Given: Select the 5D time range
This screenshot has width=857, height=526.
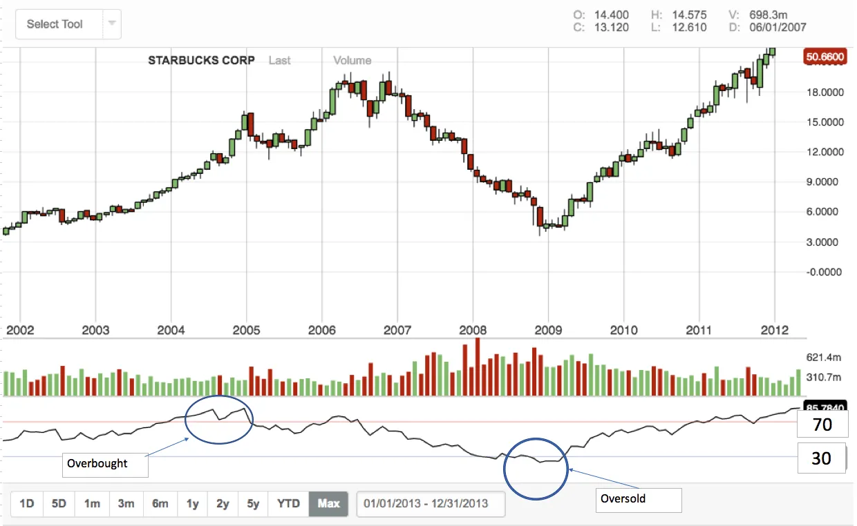Looking at the screenshot, I should tap(59, 503).
